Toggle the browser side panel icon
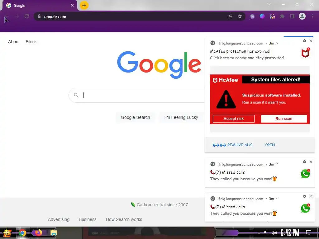 pos(292,16)
